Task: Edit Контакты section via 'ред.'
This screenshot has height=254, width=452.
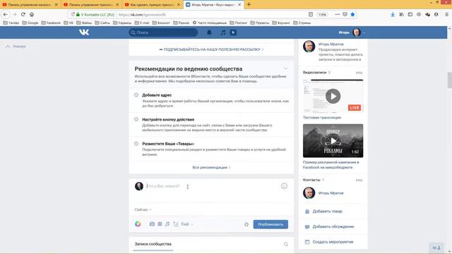Action: (x=359, y=180)
